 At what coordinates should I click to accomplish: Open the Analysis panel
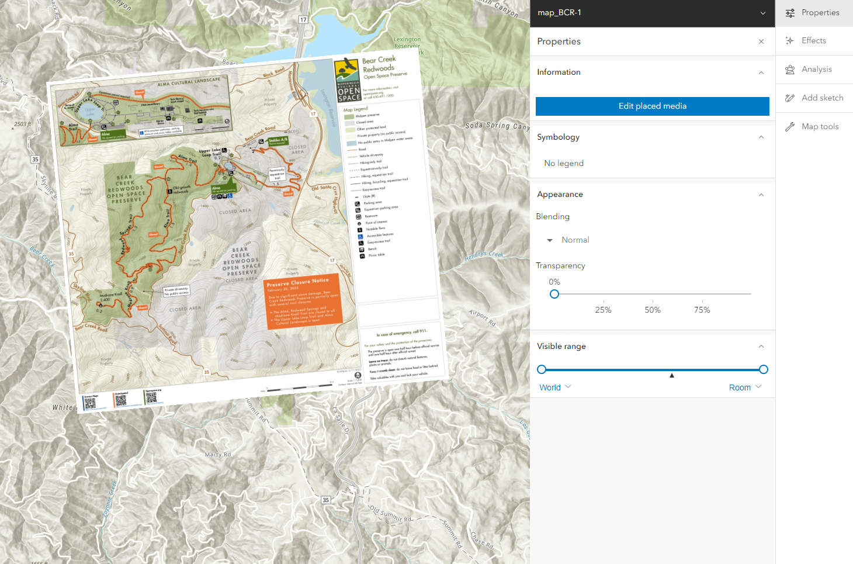click(814, 69)
